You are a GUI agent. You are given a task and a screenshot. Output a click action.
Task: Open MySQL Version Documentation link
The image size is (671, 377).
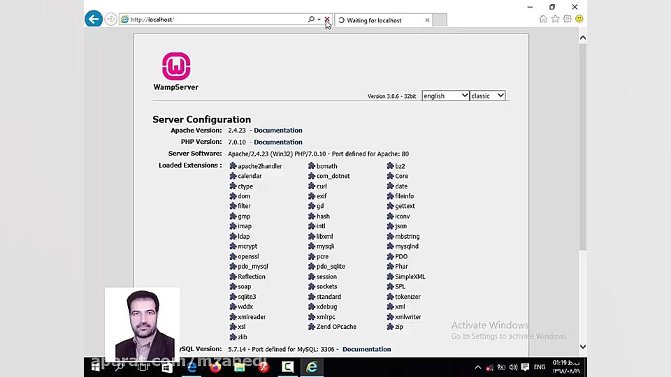(x=366, y=349)
